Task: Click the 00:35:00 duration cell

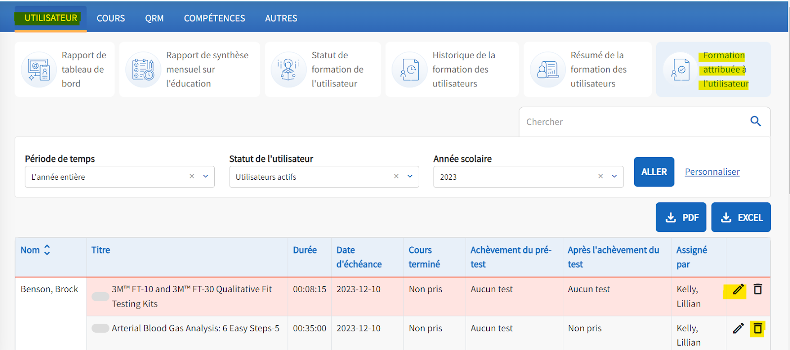Action: 310,328
